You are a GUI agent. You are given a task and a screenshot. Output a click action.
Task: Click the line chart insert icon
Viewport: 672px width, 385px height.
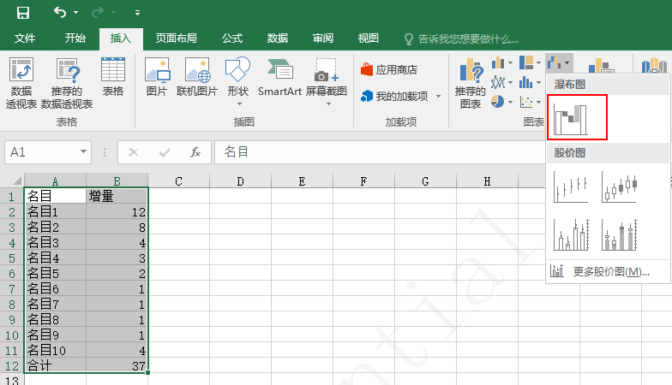tap(497, 82)
